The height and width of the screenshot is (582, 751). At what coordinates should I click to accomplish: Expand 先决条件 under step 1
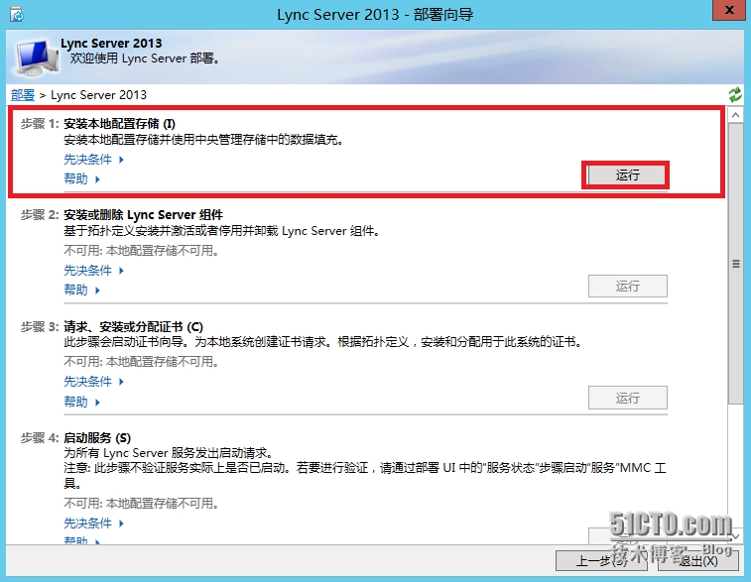pos(94,160)
